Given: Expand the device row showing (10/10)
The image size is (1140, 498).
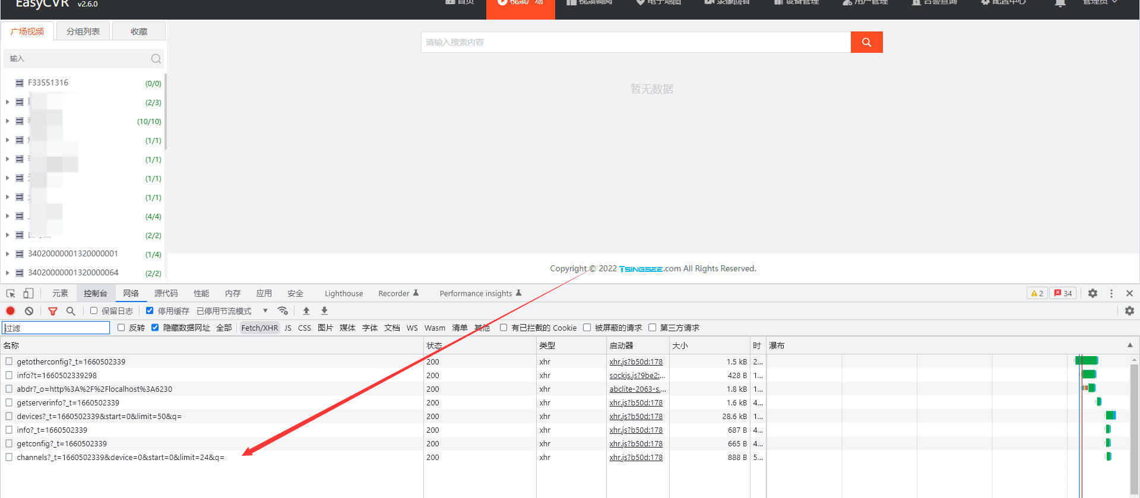Looking at the screenshot, I should point(7,121).
